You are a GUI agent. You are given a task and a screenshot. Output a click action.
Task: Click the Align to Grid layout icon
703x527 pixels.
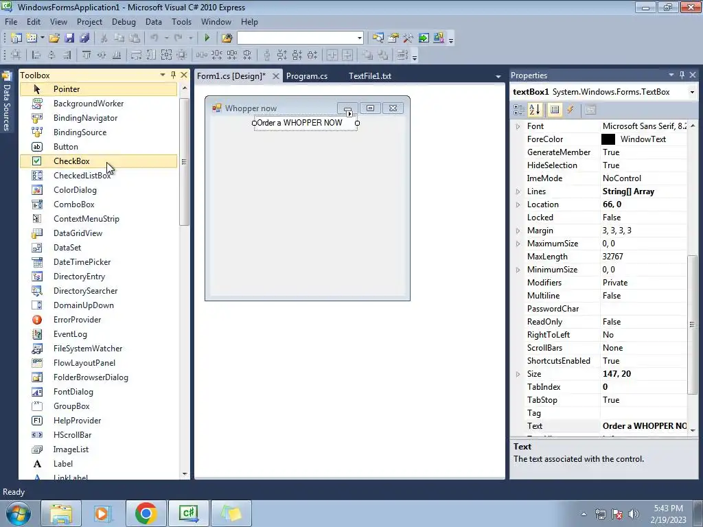click(x=16, y=55)
